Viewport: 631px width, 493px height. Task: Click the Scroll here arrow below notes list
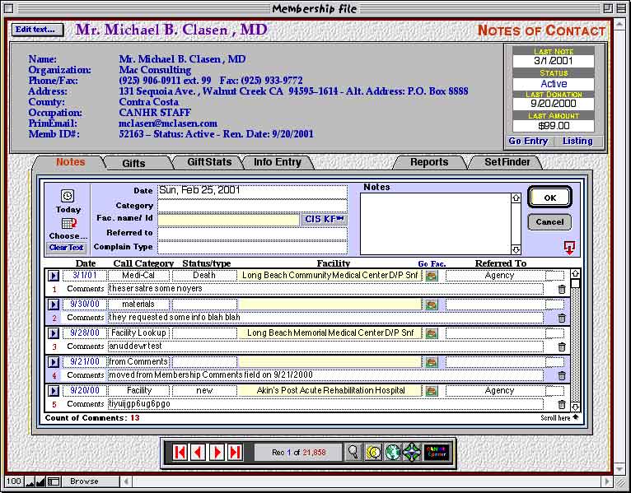coord(576,417)
